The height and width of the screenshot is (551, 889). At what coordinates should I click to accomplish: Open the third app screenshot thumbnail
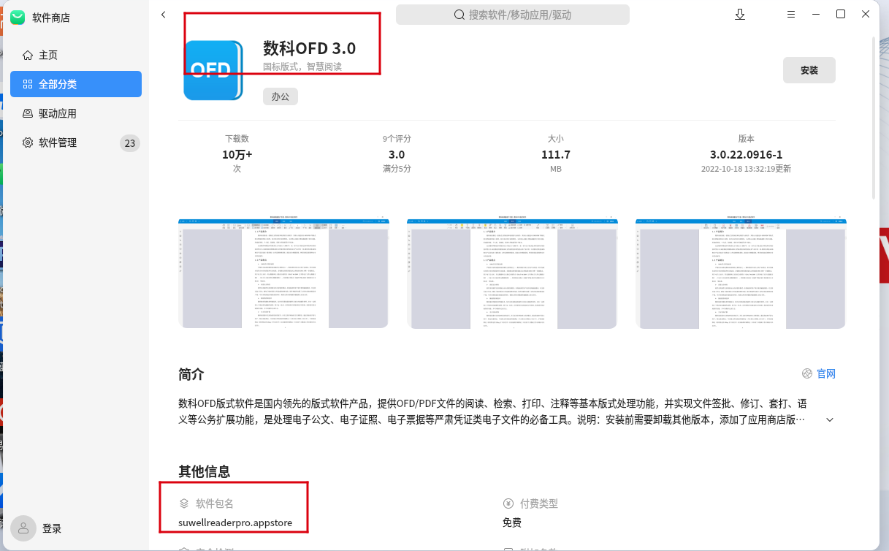(x=741, y=273)
